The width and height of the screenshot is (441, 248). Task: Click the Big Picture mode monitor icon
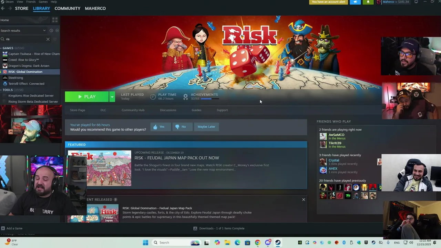(x=416, y=2)
